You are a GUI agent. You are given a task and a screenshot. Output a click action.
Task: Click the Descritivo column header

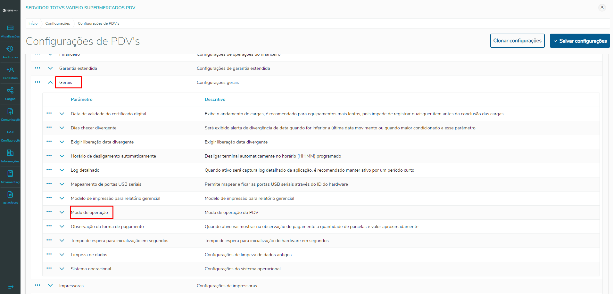pos(215,99)
